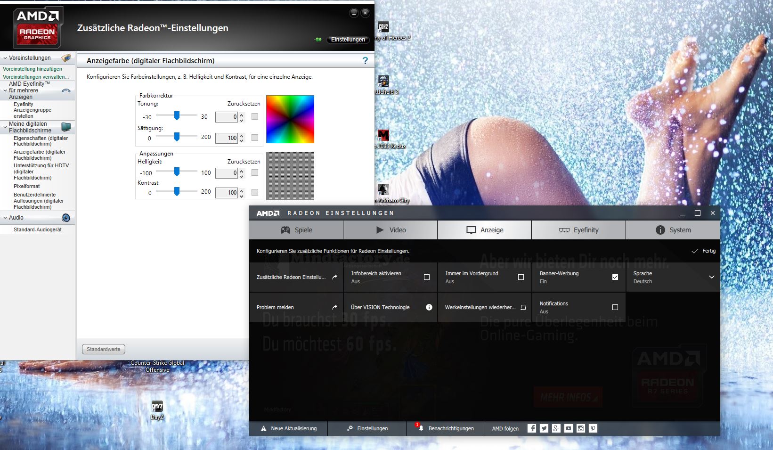This screenshot has width=773, height=450.
Task: Click the gray striped contrast preview image
Action: click(290, 176)
